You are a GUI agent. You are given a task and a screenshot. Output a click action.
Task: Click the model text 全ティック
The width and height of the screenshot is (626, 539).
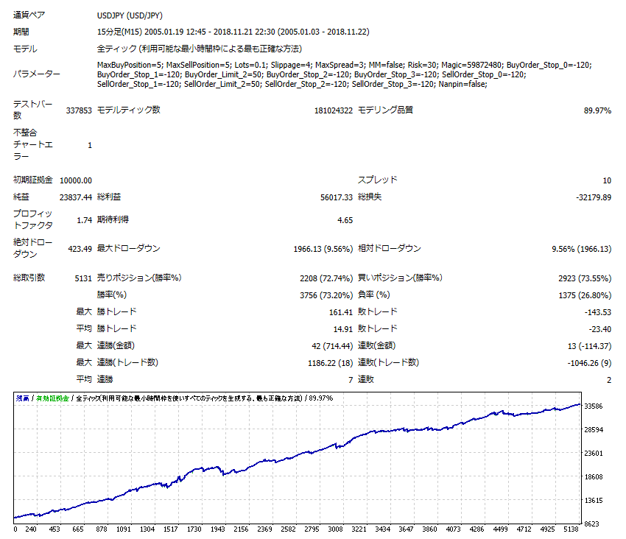tap(117, 49)
